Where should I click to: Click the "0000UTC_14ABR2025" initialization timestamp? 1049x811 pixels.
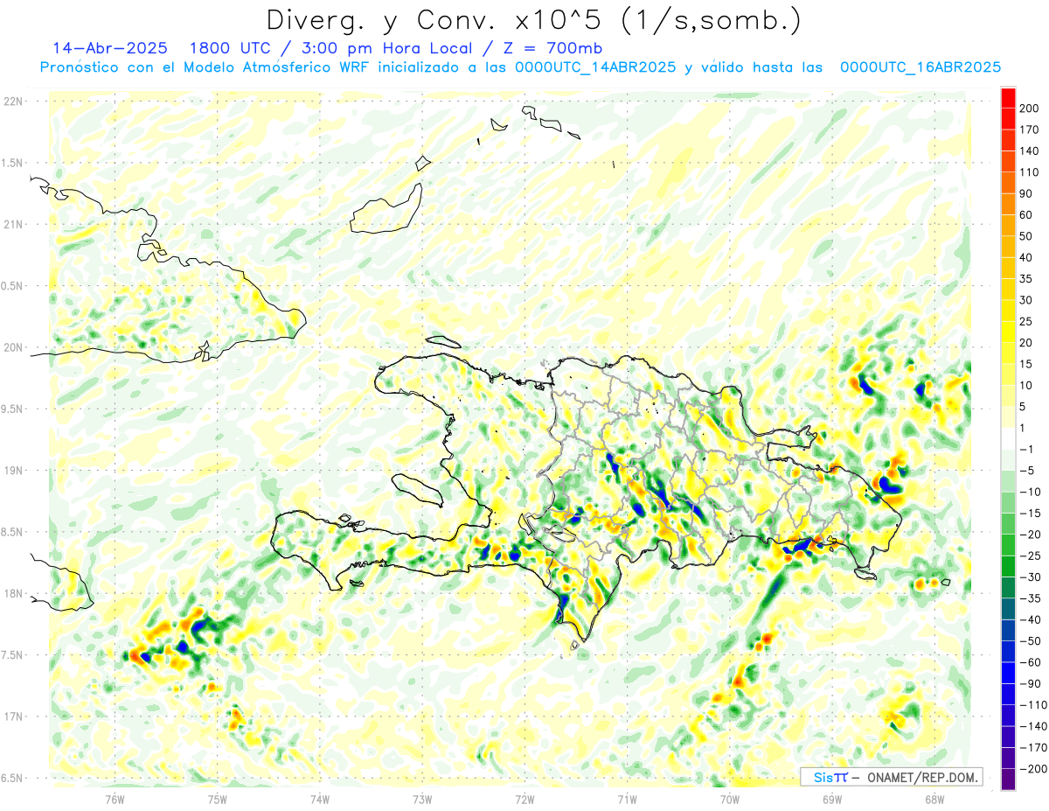coord(595,67)
